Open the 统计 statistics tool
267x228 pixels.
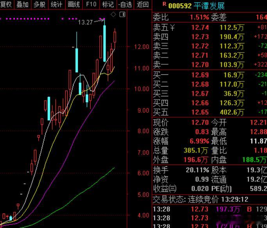coord(57,4)
